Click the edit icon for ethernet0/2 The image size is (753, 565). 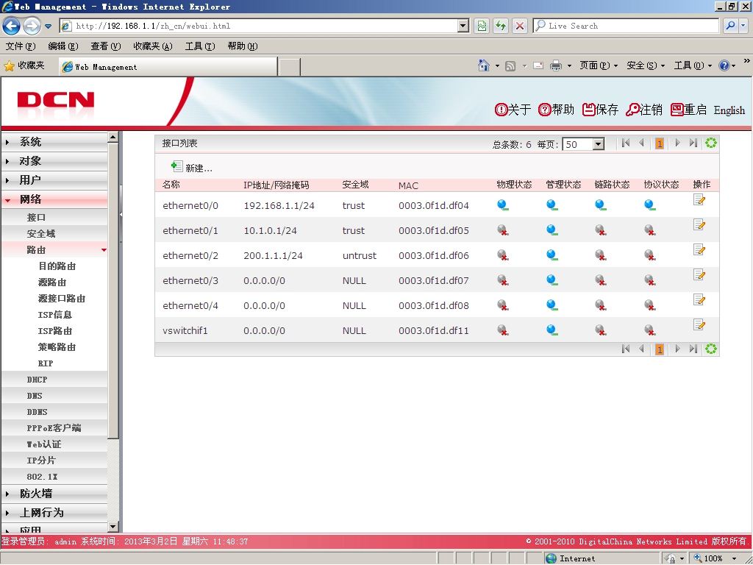[x=699, y=249]
